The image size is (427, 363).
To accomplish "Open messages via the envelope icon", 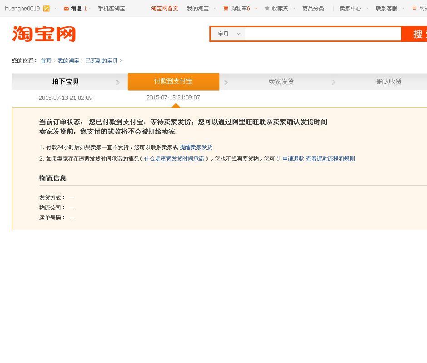I will [66, 9].
